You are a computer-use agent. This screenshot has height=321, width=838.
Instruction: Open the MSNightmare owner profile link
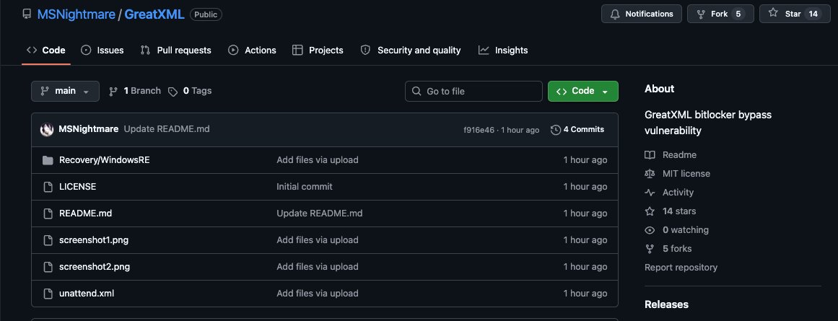tap(76, 14)
